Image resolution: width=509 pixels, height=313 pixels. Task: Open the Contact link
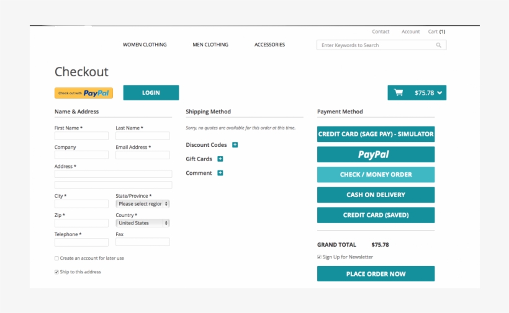point(381,32)
